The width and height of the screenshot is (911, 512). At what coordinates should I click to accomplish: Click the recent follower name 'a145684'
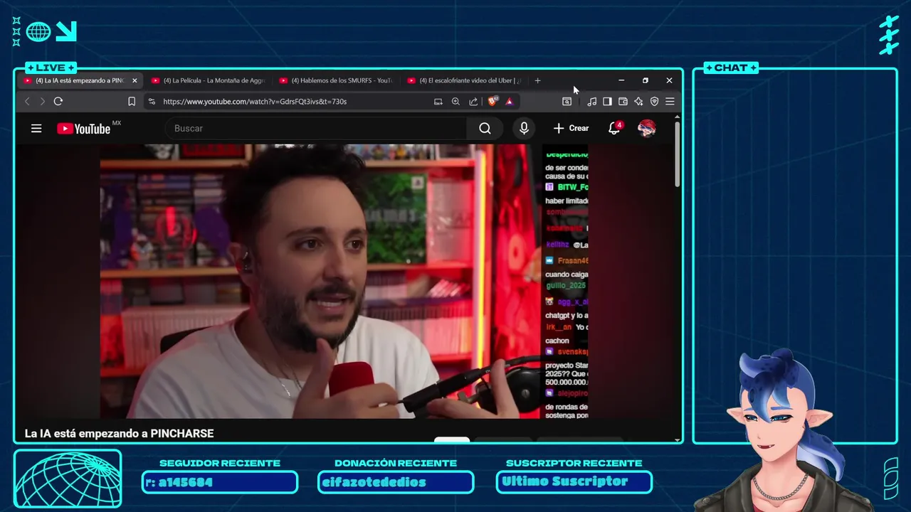pyautogui.click(x=185, y=482)
